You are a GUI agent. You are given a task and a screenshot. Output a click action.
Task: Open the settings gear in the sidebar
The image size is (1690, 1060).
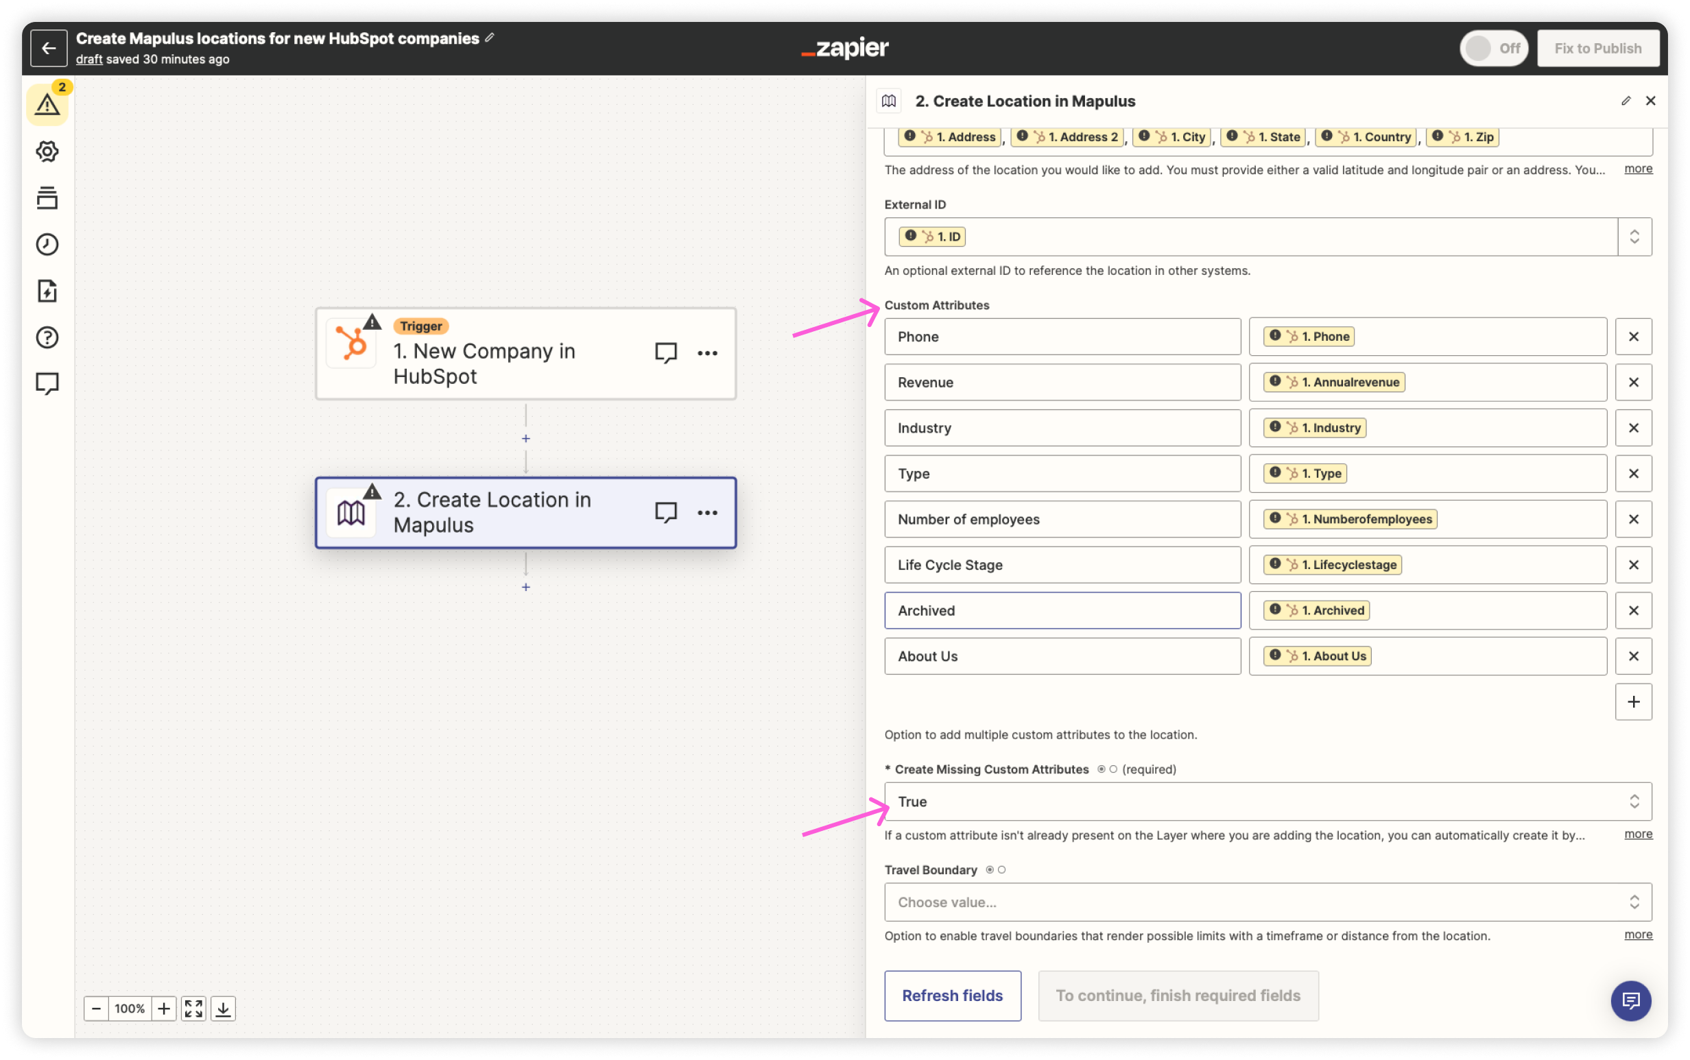tap(47, 151)
